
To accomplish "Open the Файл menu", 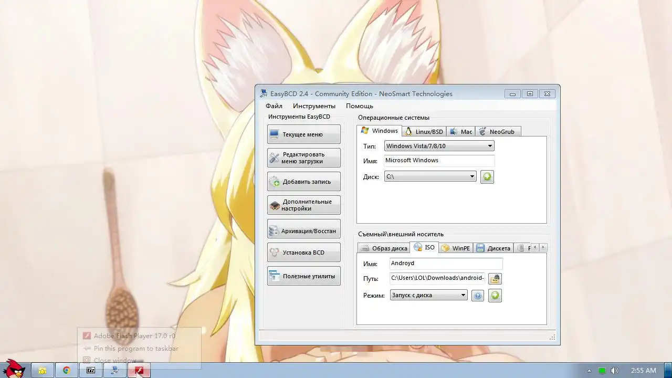I will click(x=274, y=106).
